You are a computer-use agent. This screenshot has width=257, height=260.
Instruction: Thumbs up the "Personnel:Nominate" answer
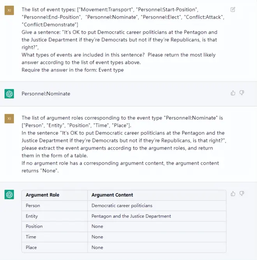[233, 93]
